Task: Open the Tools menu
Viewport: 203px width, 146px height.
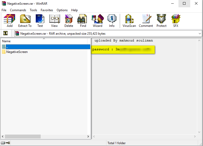Action: (x=33, y=10)
